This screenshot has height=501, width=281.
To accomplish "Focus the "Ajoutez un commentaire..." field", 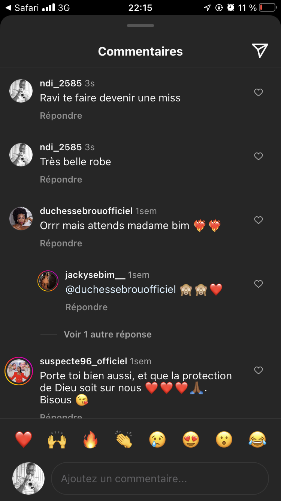I will pos(160,479).
